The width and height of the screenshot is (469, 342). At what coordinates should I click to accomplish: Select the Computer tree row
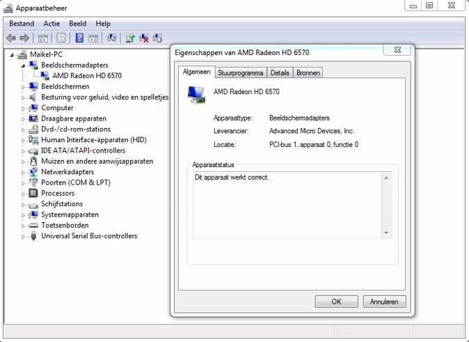[57, 108]
